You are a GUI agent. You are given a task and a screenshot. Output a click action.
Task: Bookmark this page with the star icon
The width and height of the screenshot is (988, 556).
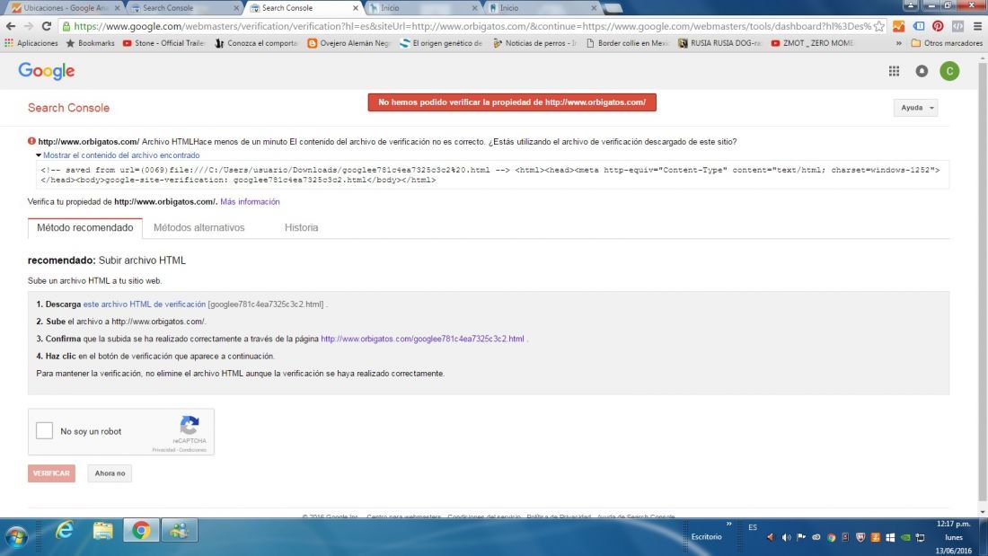point(879,26)
